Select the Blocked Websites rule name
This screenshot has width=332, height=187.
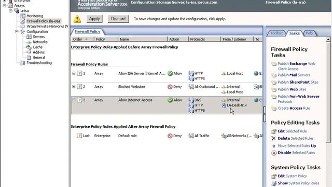point(132,87)
